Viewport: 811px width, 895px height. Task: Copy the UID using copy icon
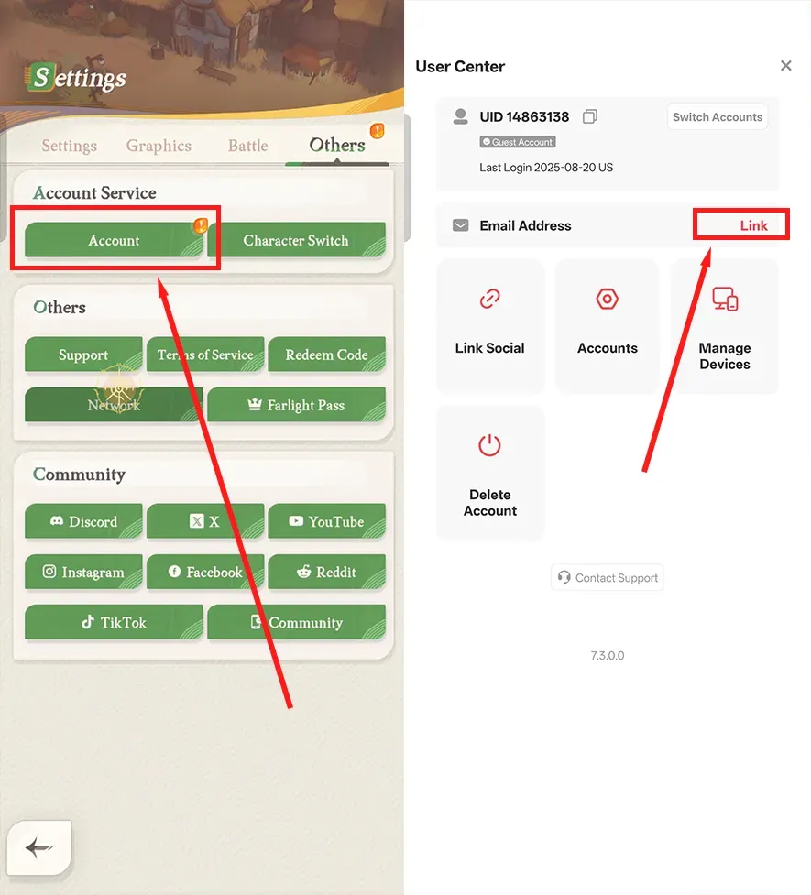pos(590,116)
